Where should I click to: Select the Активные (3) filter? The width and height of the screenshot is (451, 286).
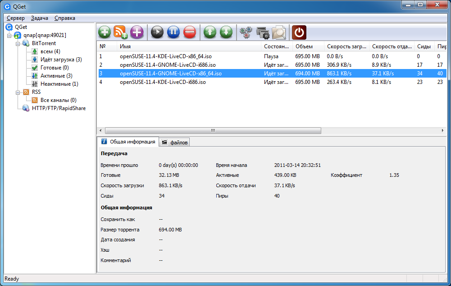click(x=56, y=76)
